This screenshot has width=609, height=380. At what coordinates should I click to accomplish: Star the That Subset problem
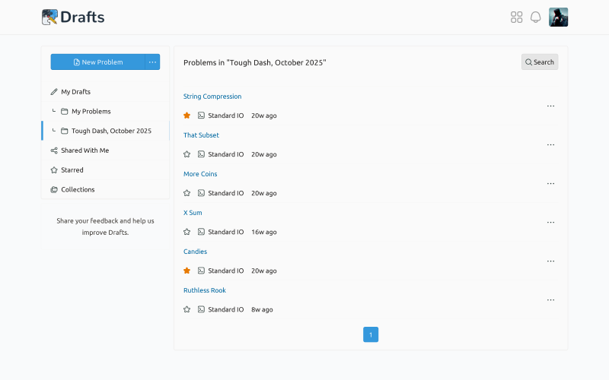point(187,154)
